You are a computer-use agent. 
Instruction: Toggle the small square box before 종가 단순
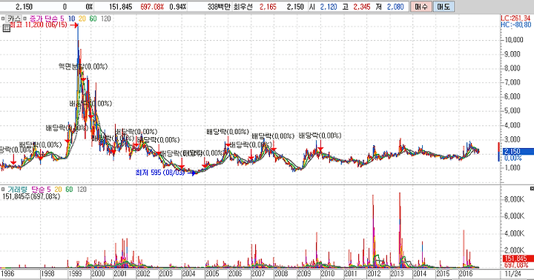[25, 19]
